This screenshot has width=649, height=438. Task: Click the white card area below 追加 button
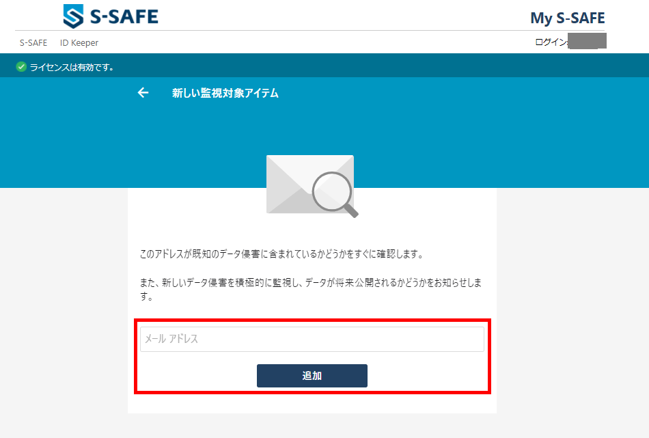[312, 403]
